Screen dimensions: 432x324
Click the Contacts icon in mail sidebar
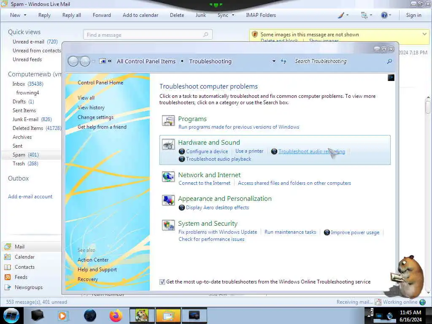tap(8, 267)
